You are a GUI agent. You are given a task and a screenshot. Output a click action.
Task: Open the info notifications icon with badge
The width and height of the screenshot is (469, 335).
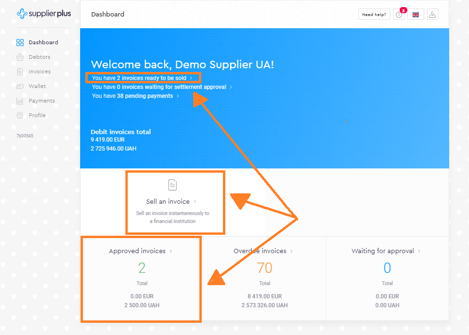pos(399,15)
